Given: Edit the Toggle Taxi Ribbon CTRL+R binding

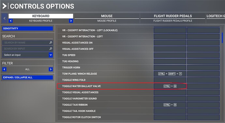Looking at the screenshot, I should point(170,105).
